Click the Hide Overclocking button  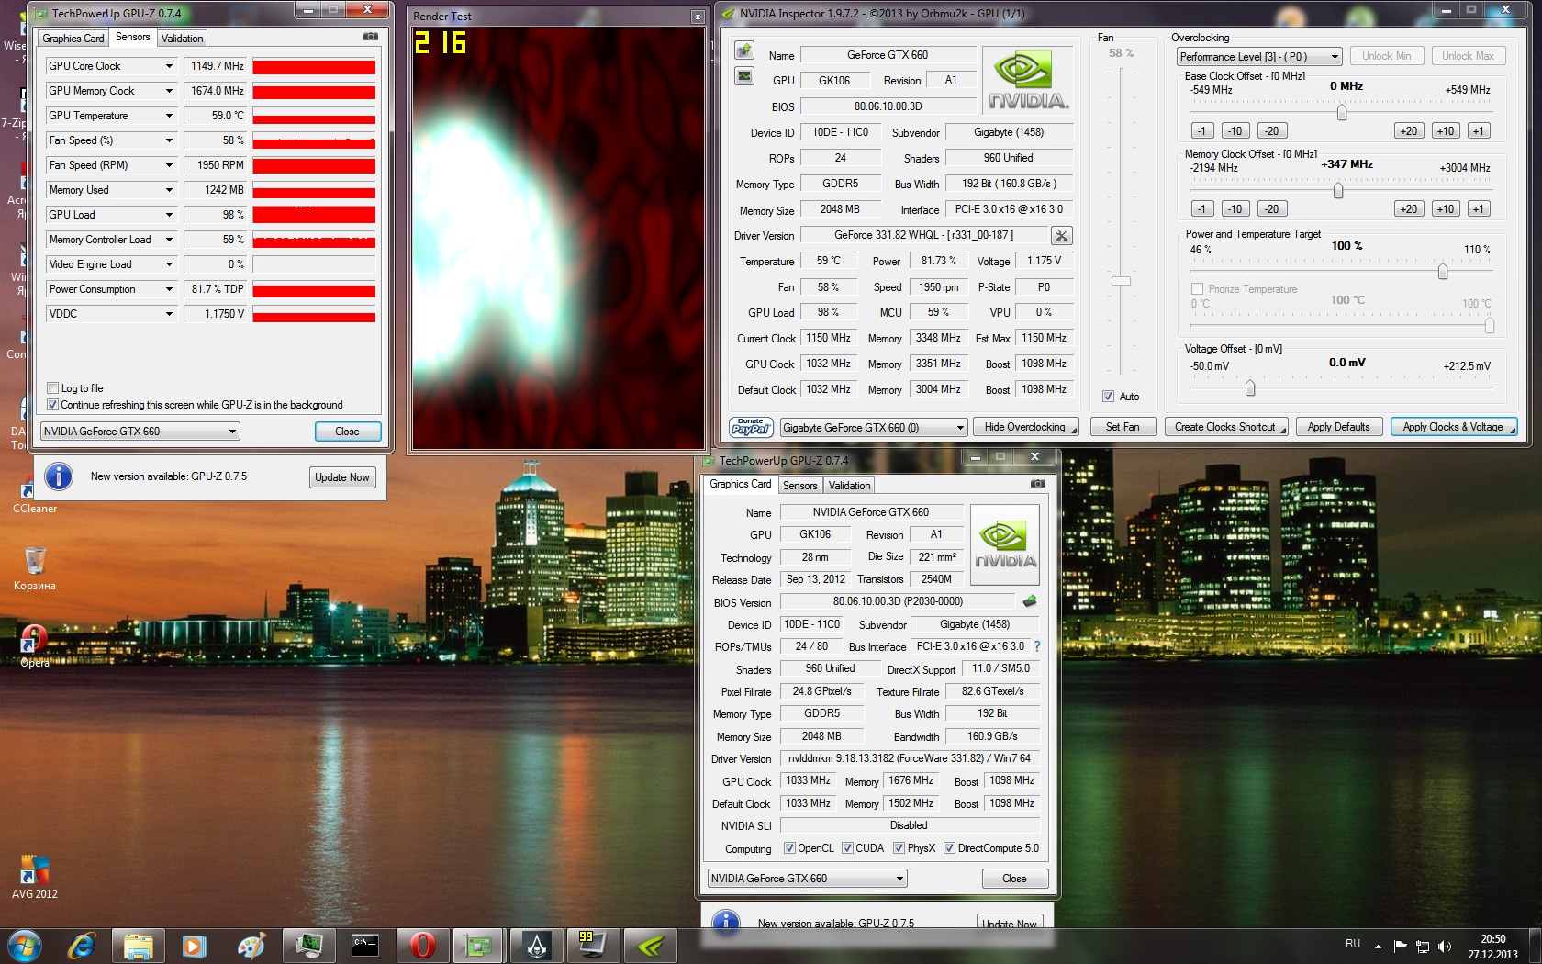pos(1026,427)
